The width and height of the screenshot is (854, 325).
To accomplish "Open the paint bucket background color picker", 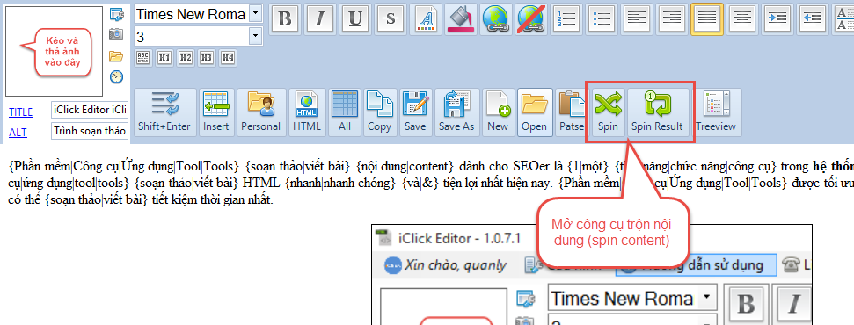I will coord(462,19).
